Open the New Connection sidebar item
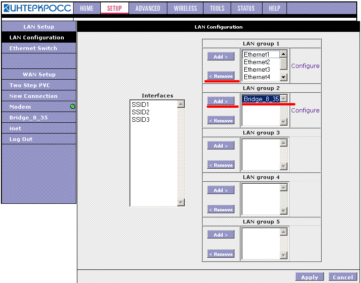Image resolution: width=361 pixels, height=283 pixels. (33, 96)
